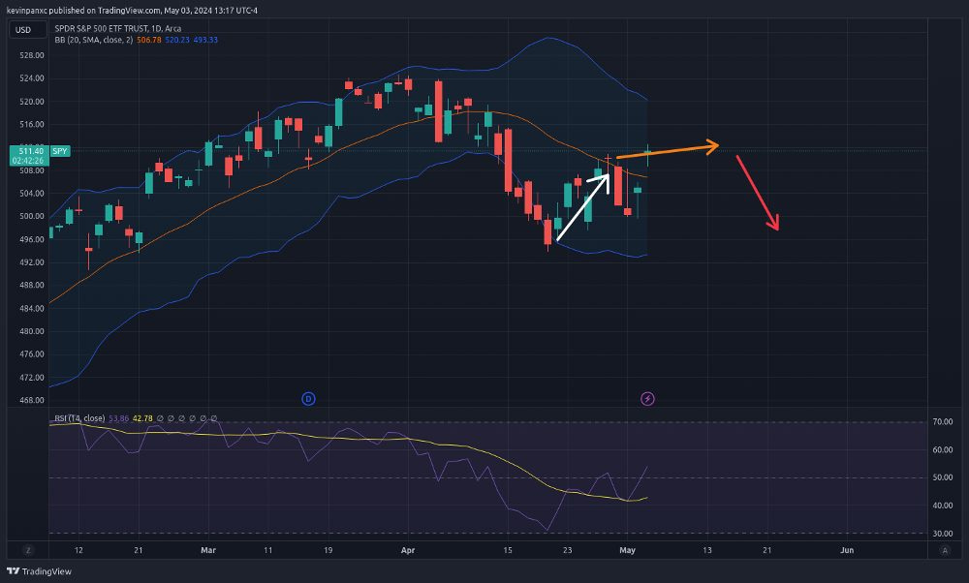The image size is (969, 583).
Task: Click the 520.00 price axis label
Action: (32, 102)
